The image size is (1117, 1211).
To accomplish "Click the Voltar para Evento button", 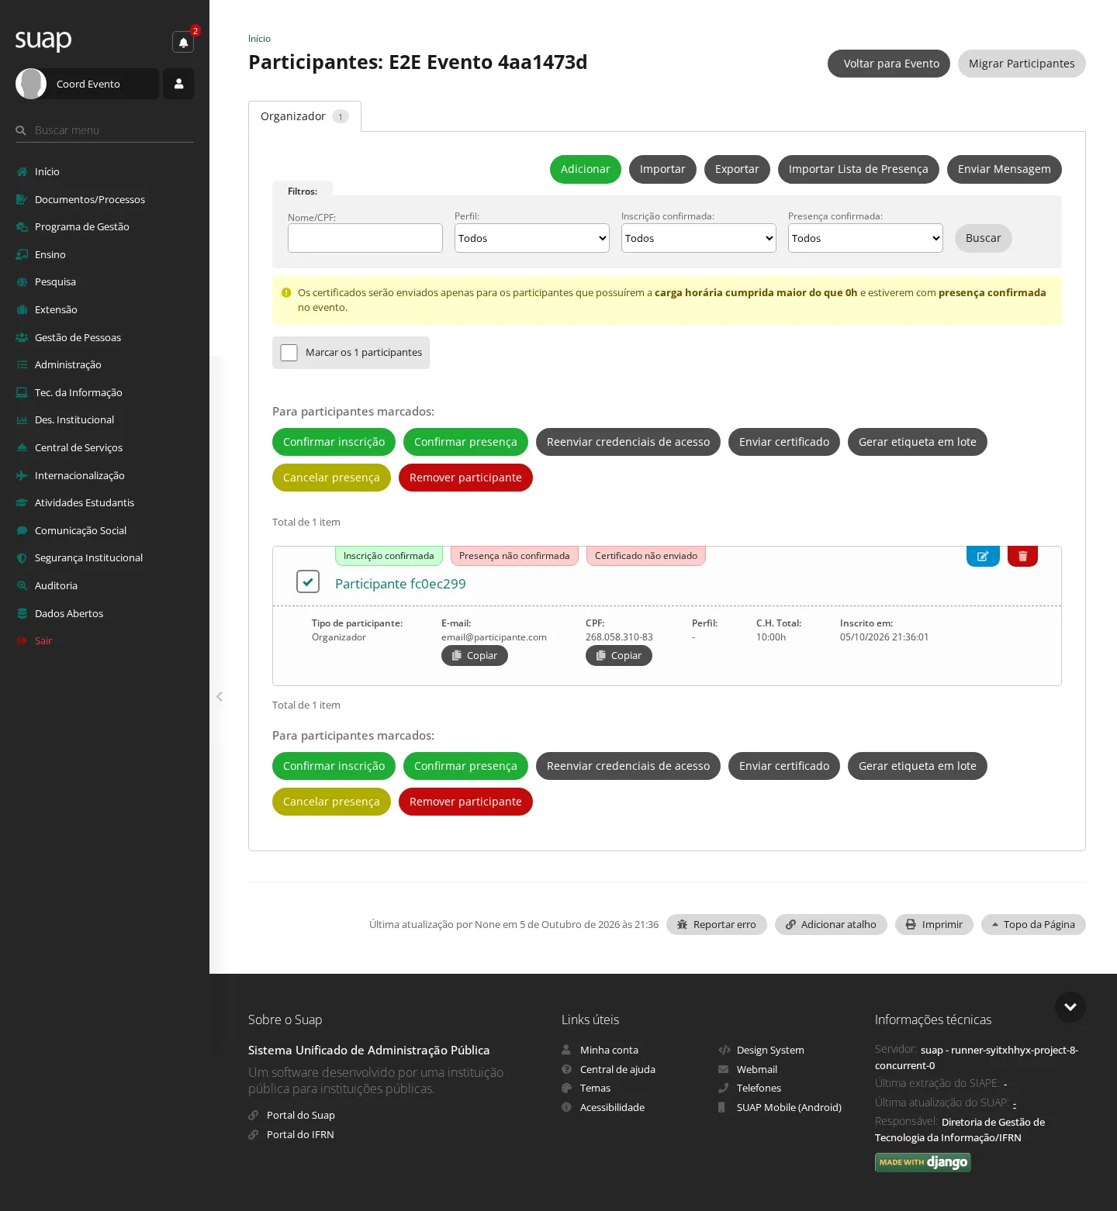I will click(889, 64).
